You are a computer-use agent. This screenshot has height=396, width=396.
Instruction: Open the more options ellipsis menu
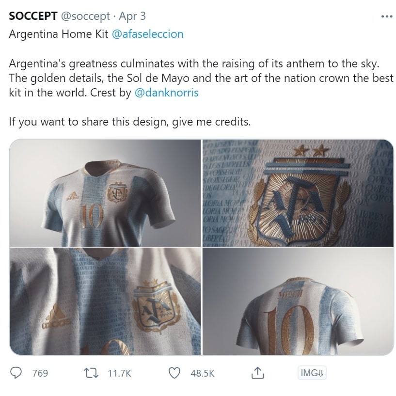point(387,16)
